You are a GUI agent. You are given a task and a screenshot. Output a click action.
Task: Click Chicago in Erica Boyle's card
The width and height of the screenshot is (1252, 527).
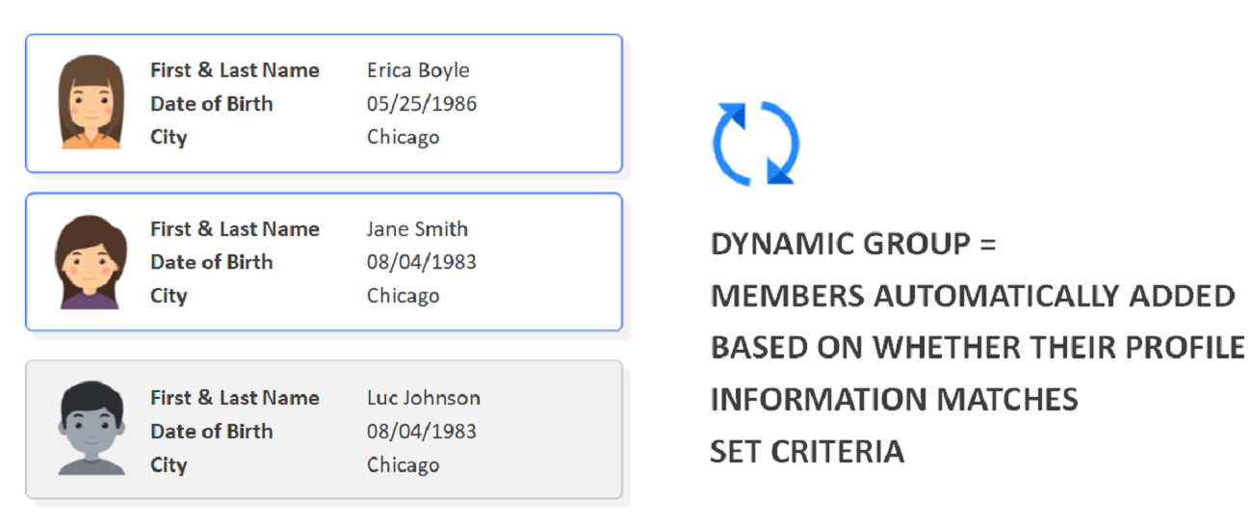pyautogui.click(x=403, y=138)
